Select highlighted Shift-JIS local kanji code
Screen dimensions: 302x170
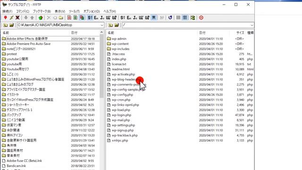[x=90, y=18]
